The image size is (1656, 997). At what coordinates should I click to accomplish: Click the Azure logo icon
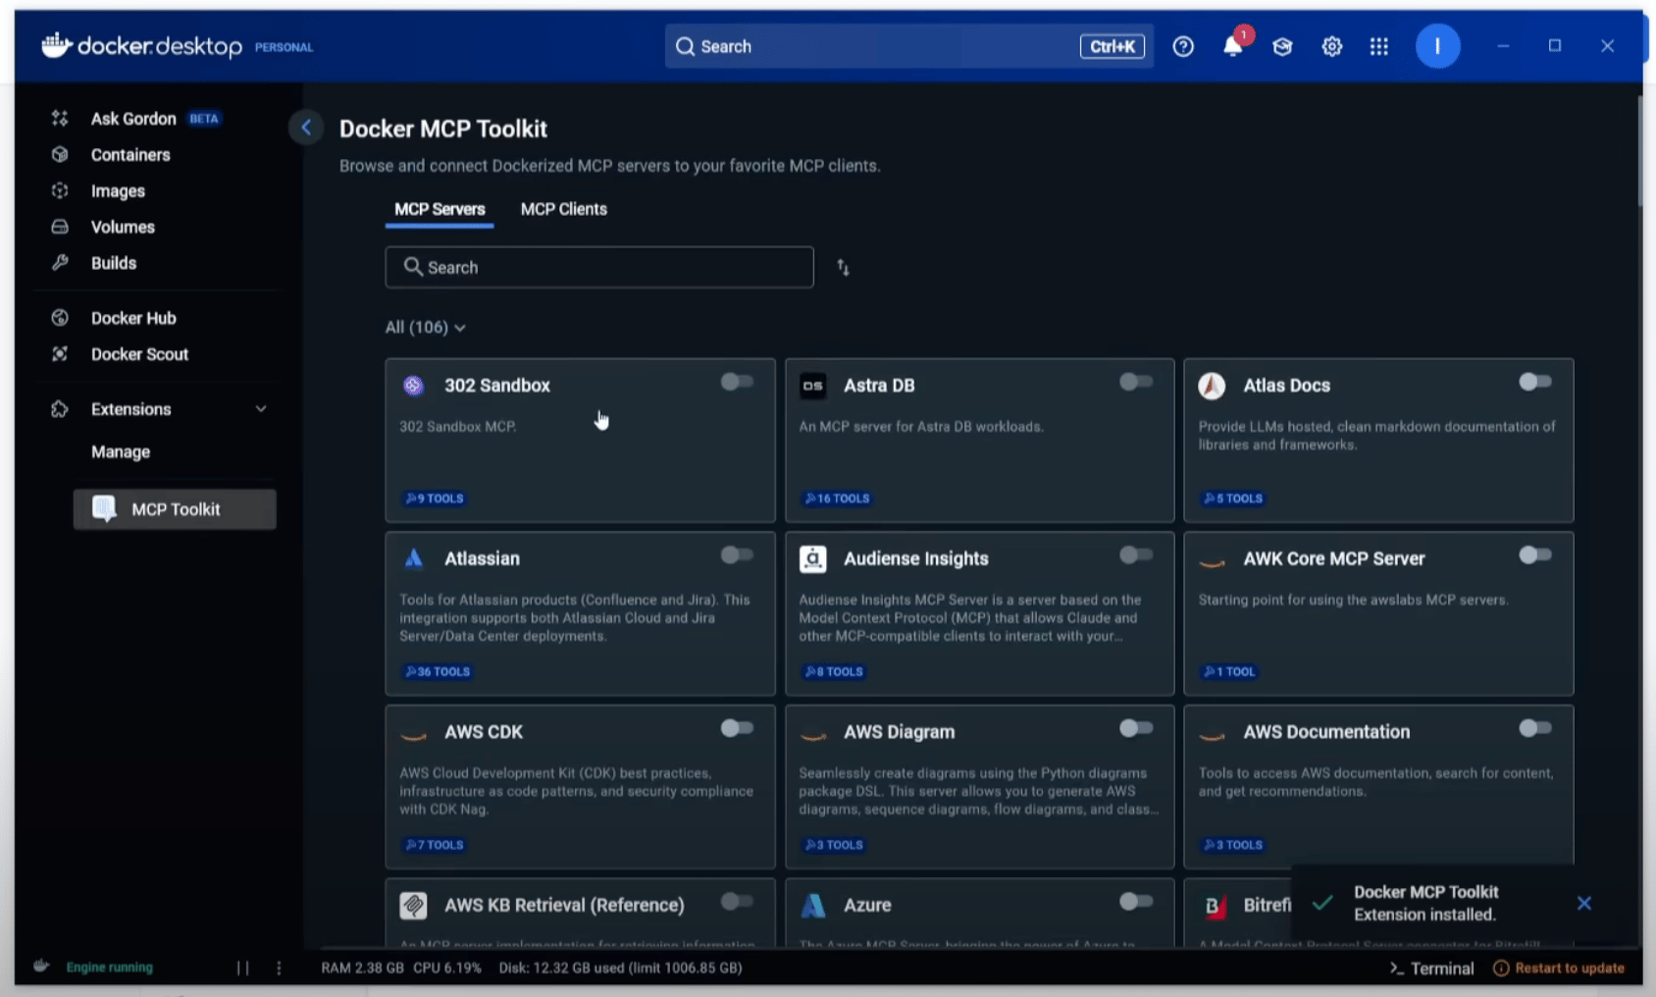pos(813,905)
